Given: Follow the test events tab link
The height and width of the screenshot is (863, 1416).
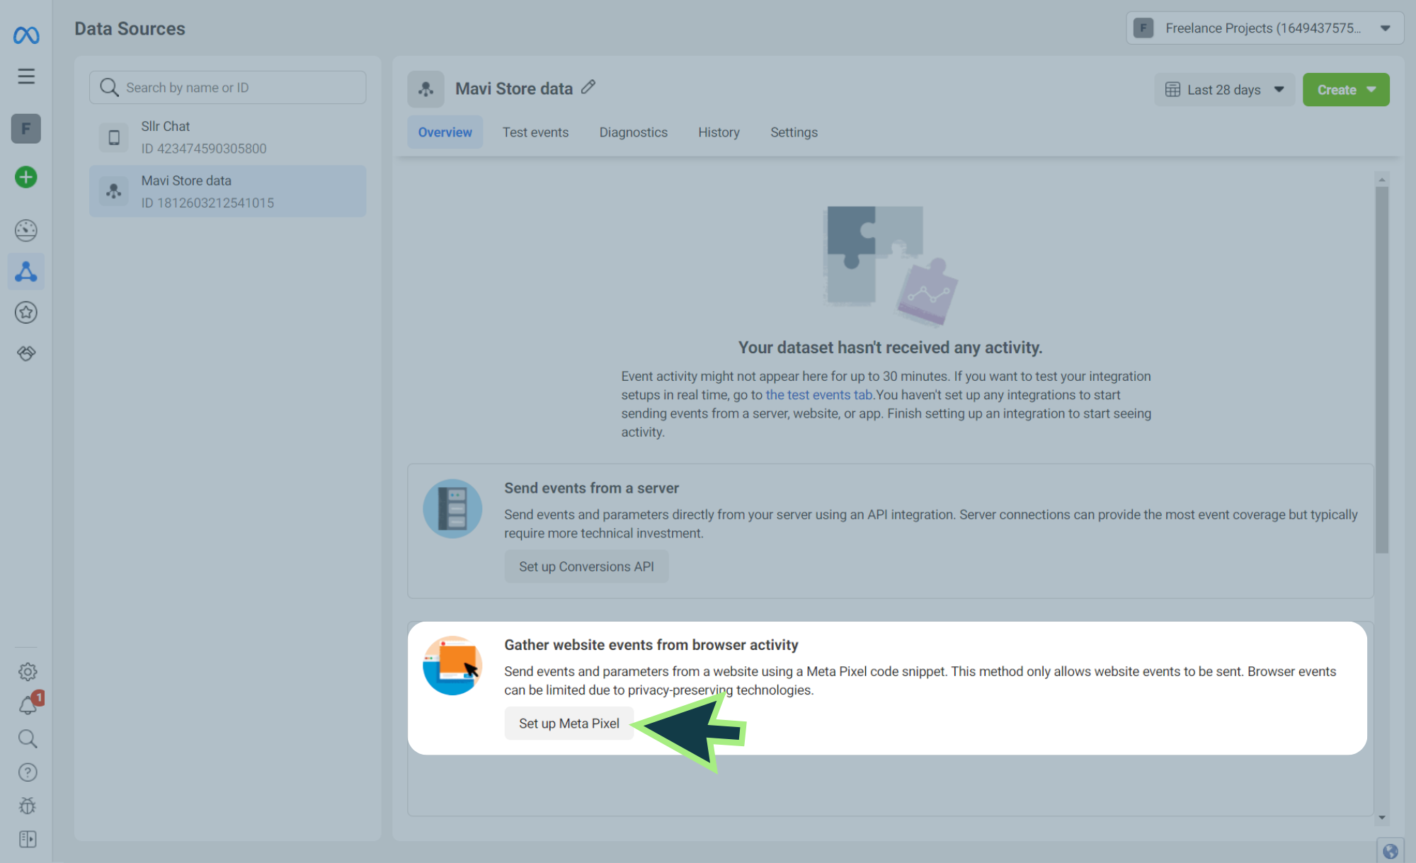Looking at the screenshot, I should (818, 395).
